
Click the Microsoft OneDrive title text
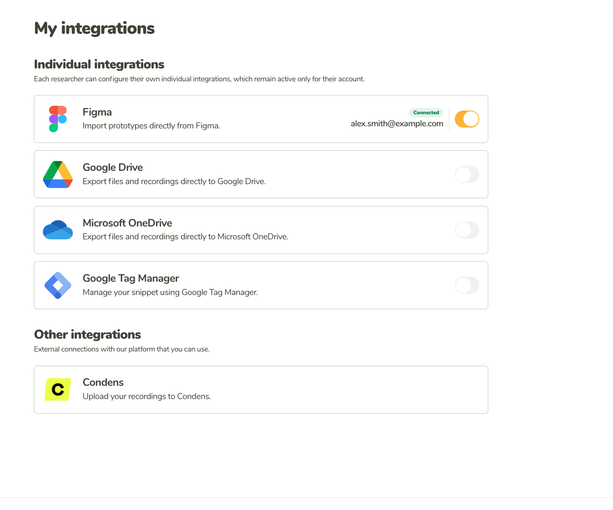click(127, 223)
